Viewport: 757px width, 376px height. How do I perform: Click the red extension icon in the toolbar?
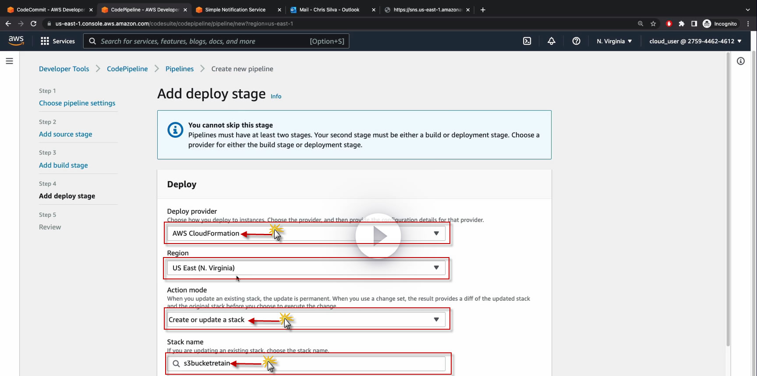tap(669, 24)
